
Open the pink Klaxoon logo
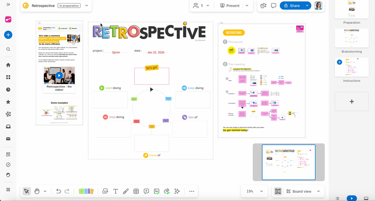coord(8,20)
